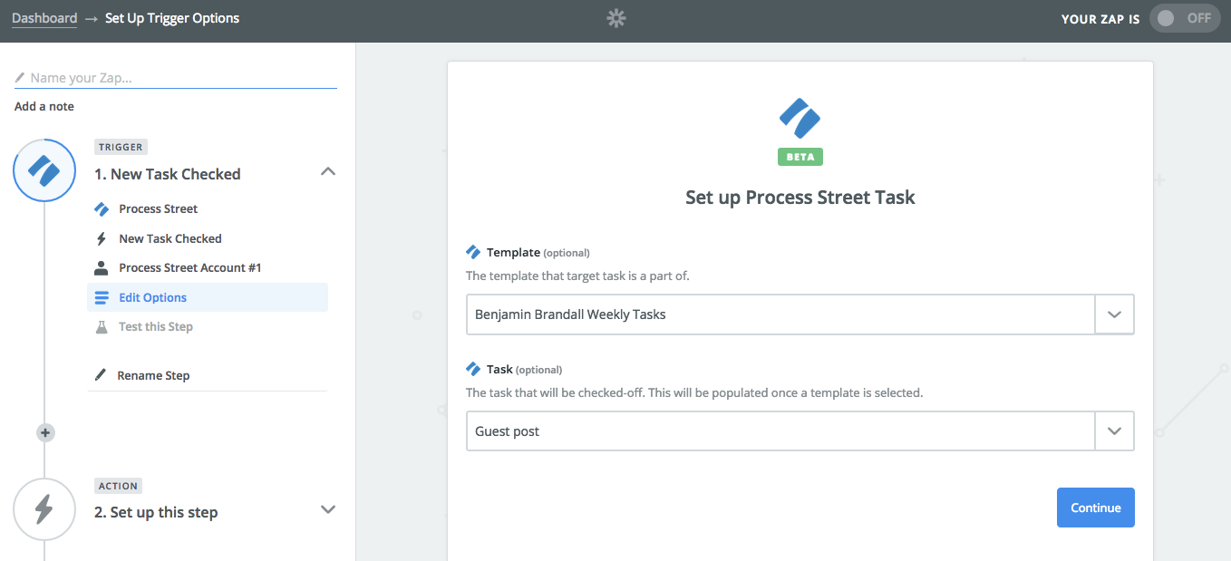Image resolution: width=1231 pixels, height=561 pixels.
Task: Click the TRIGGER label tag
Action: (x=121, y=147)
